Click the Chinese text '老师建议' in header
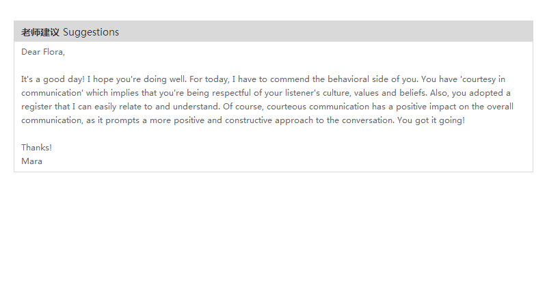This screenshot has height=294, width=547. point(40,32)
